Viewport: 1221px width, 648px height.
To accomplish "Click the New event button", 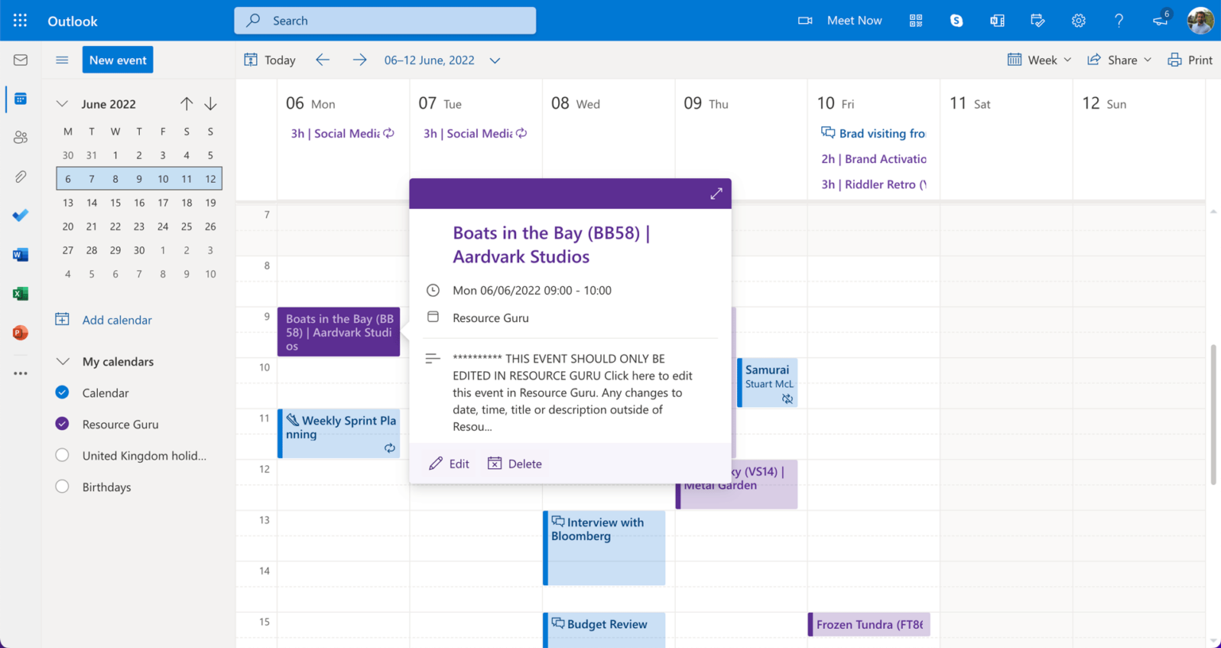I will (x=118, y=60).
